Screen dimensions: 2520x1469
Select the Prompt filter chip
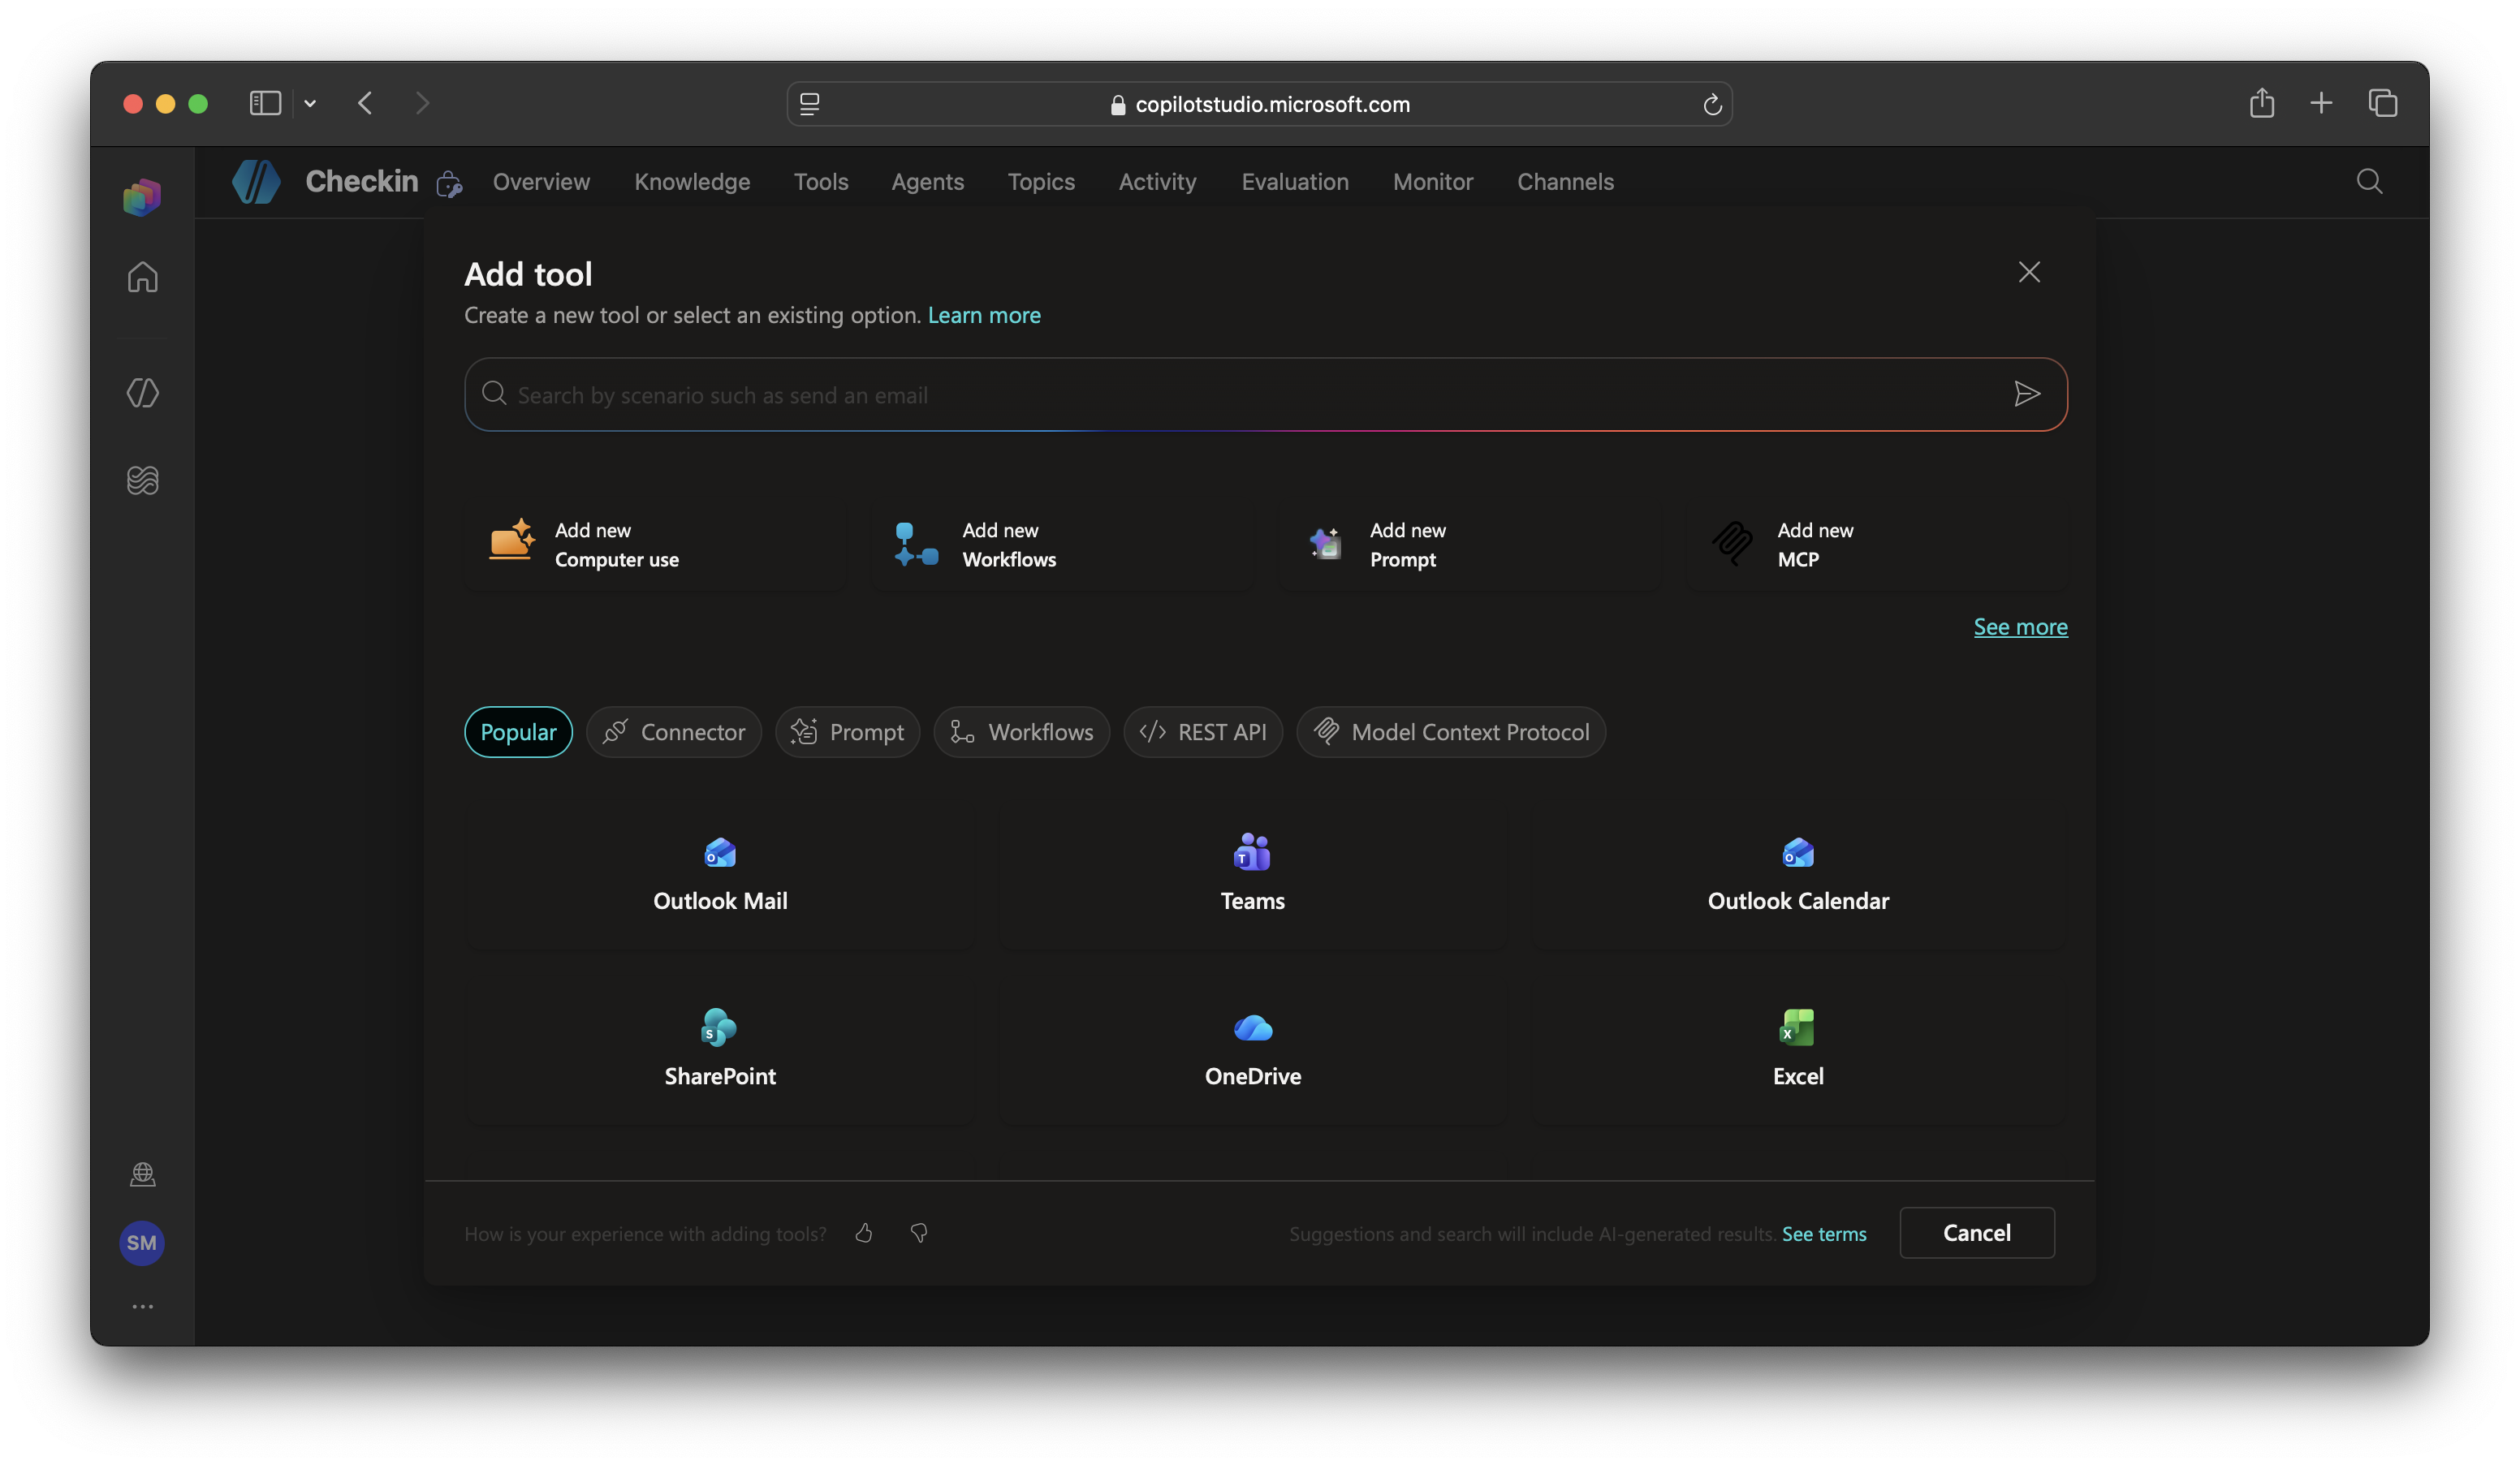pos(847,732)
